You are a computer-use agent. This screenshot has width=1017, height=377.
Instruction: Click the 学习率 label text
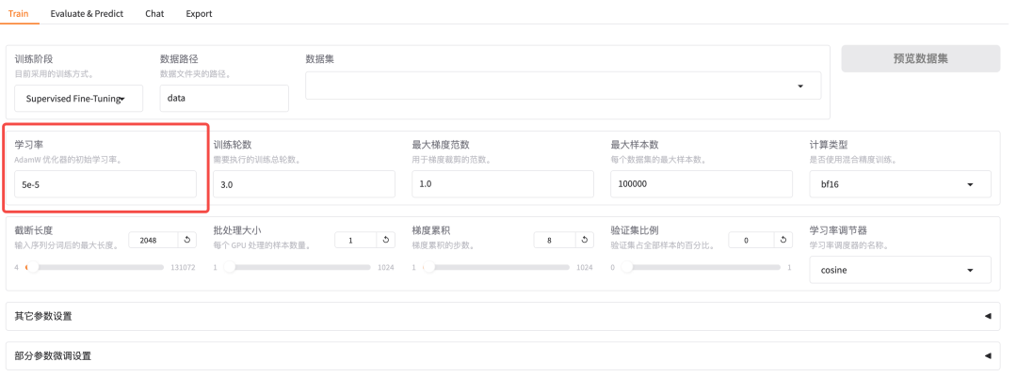point(28,145)
